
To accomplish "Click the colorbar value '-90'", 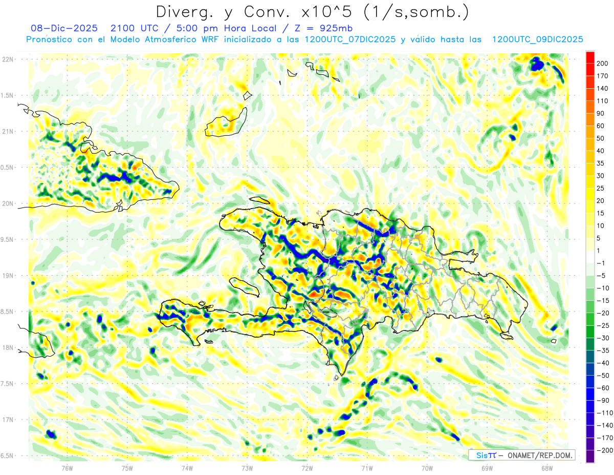I will [602, 401].
